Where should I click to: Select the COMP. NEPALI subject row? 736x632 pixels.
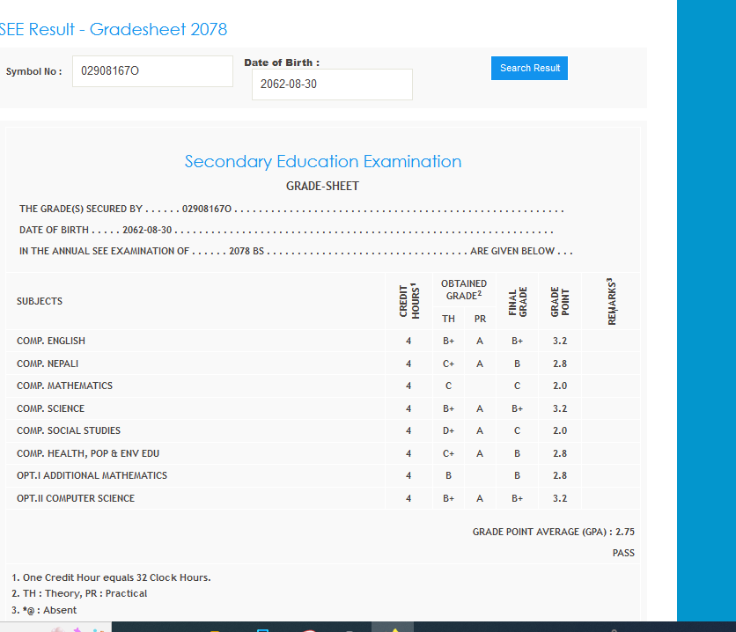[49, 364]
